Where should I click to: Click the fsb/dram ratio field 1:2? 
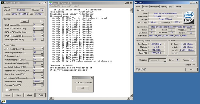coord(42,10)
